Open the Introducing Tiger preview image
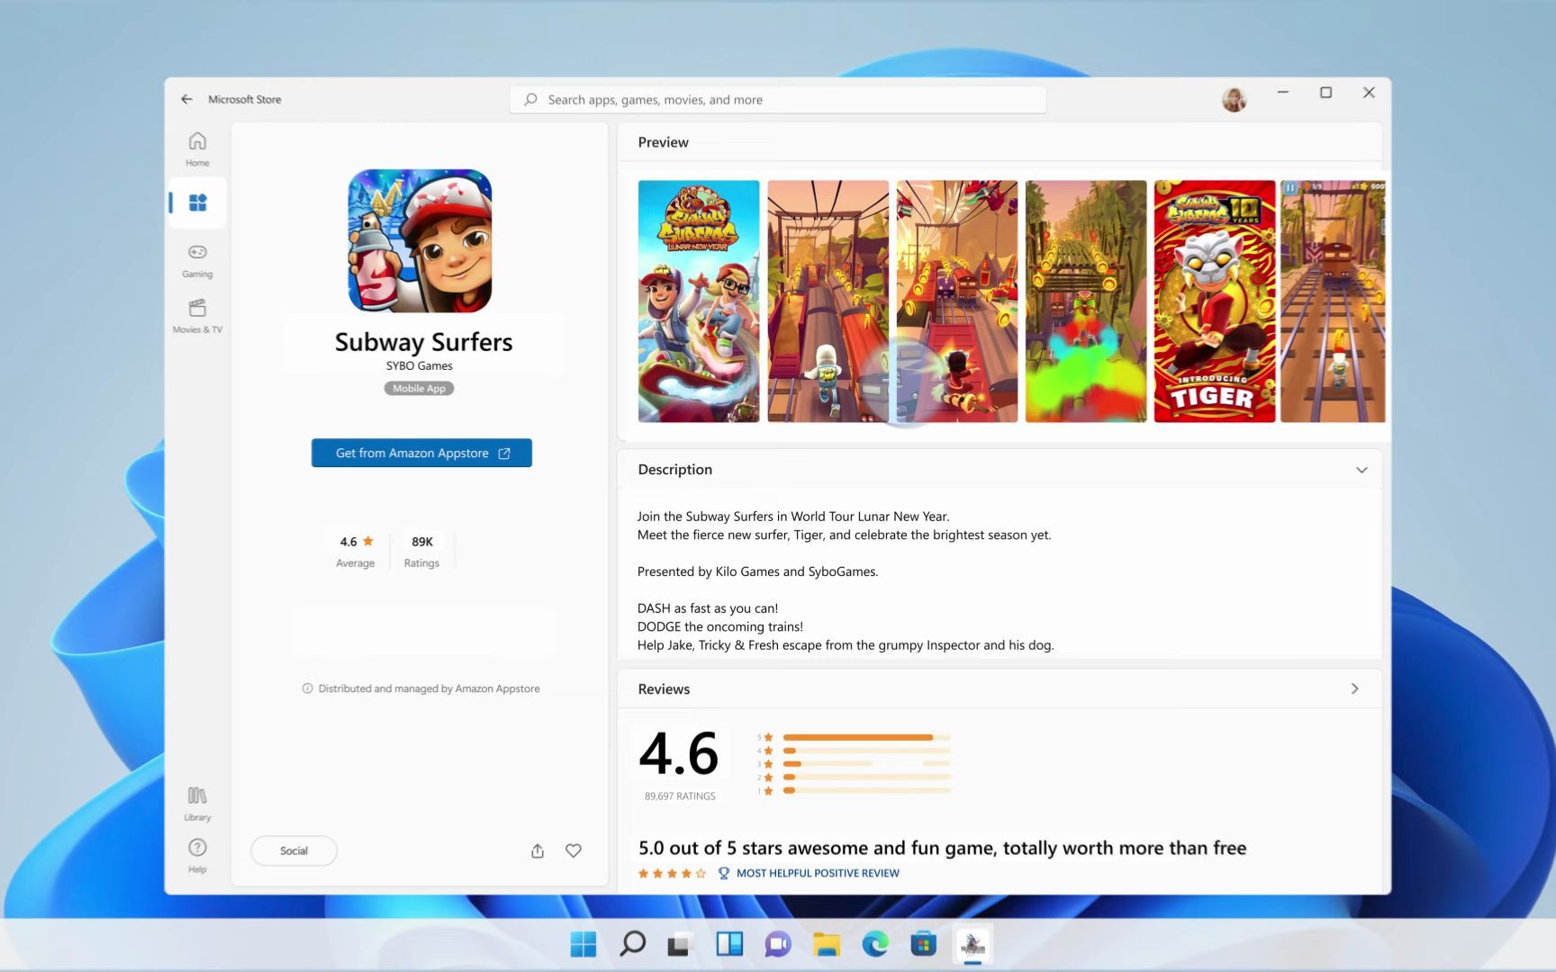 point(1215,301)
